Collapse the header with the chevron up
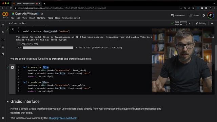217x122 pixels. point(212,23)
